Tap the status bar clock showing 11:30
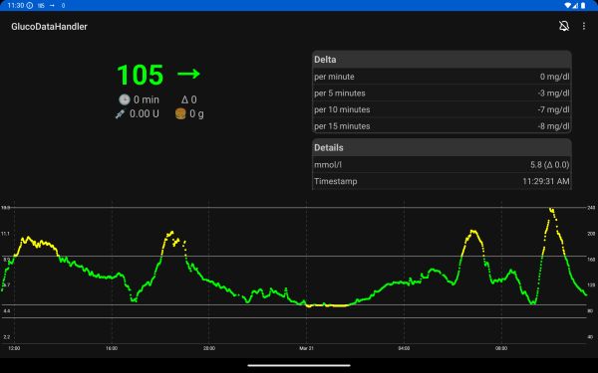 (x=16, y=5)
